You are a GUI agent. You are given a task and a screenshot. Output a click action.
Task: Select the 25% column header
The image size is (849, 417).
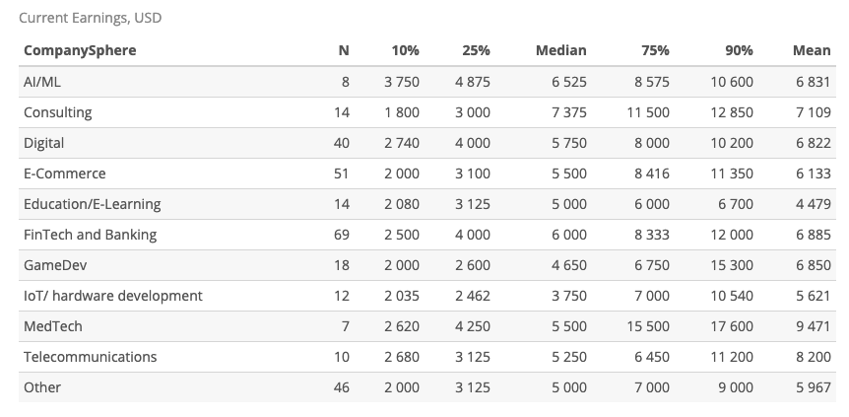[x=476, y=50]
